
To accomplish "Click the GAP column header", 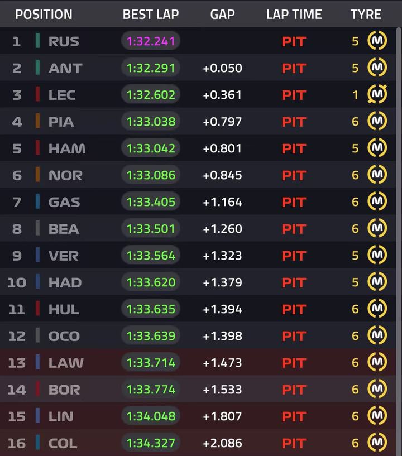I will click(222, 15).
